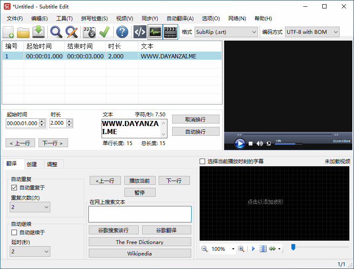This screenshot has width=354, height=269.
Task: Zoom in waveform with plus magnifier
Action: tap(241, 249)
